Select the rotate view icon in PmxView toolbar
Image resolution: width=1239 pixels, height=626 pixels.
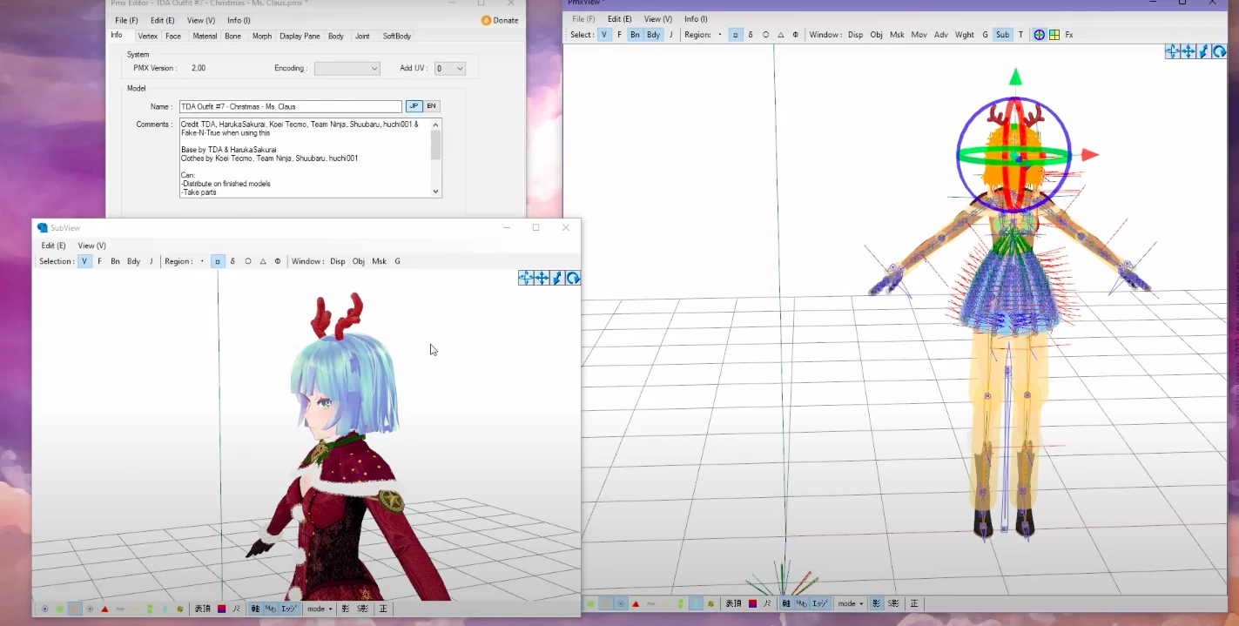1219,51
